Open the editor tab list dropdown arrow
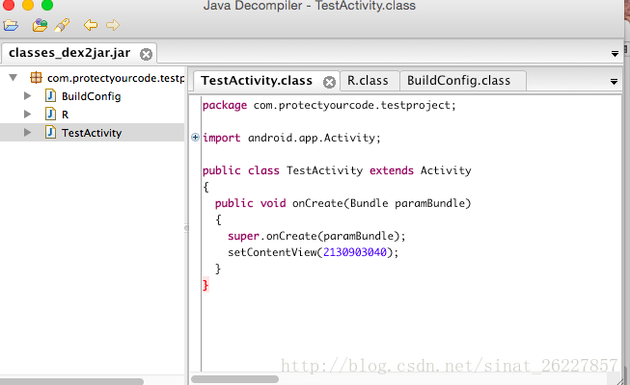Screen dimensions: 630x385 click(615, 82)
